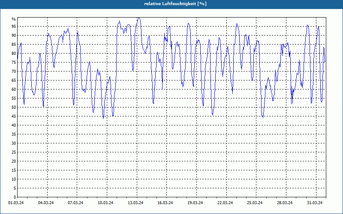Click the 85 value on y-axis
343x214 pixels.
coord(14,45)
